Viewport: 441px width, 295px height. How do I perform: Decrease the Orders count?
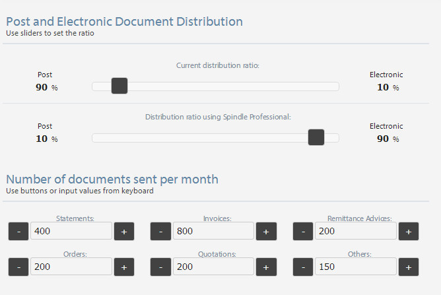(18, 267)
